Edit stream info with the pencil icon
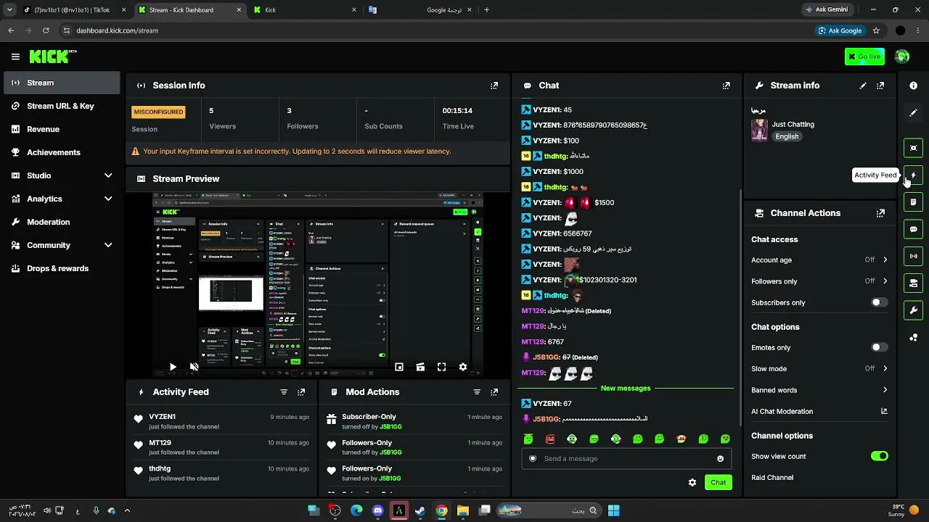Screen dimensions: 929x522 click(x=863, y=86)
